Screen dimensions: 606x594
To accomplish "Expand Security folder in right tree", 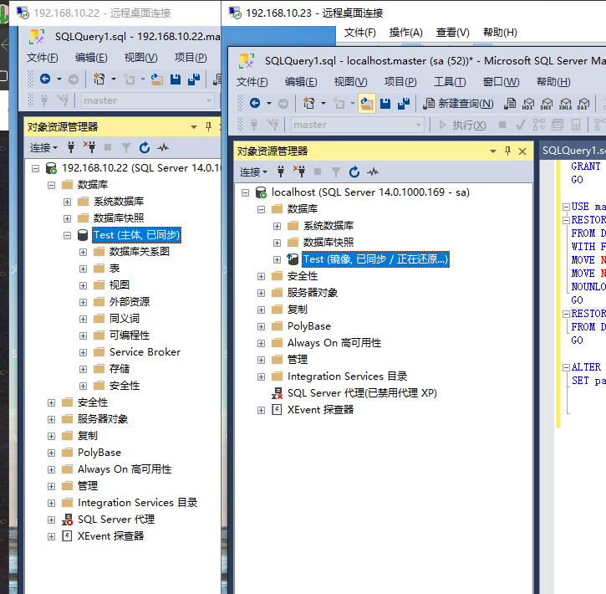I will click(262, 277).
